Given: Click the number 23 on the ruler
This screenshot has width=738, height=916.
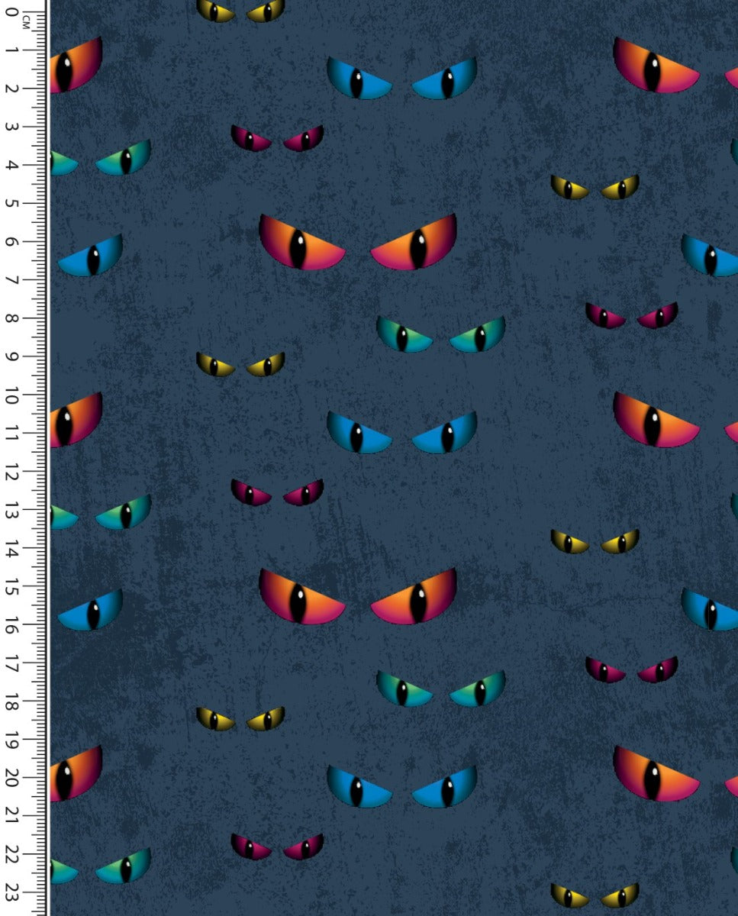Looking at the screenshot, I should (12, 892).
